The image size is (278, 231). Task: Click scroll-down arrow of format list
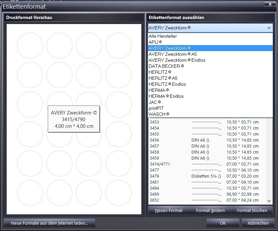[269, 201]
